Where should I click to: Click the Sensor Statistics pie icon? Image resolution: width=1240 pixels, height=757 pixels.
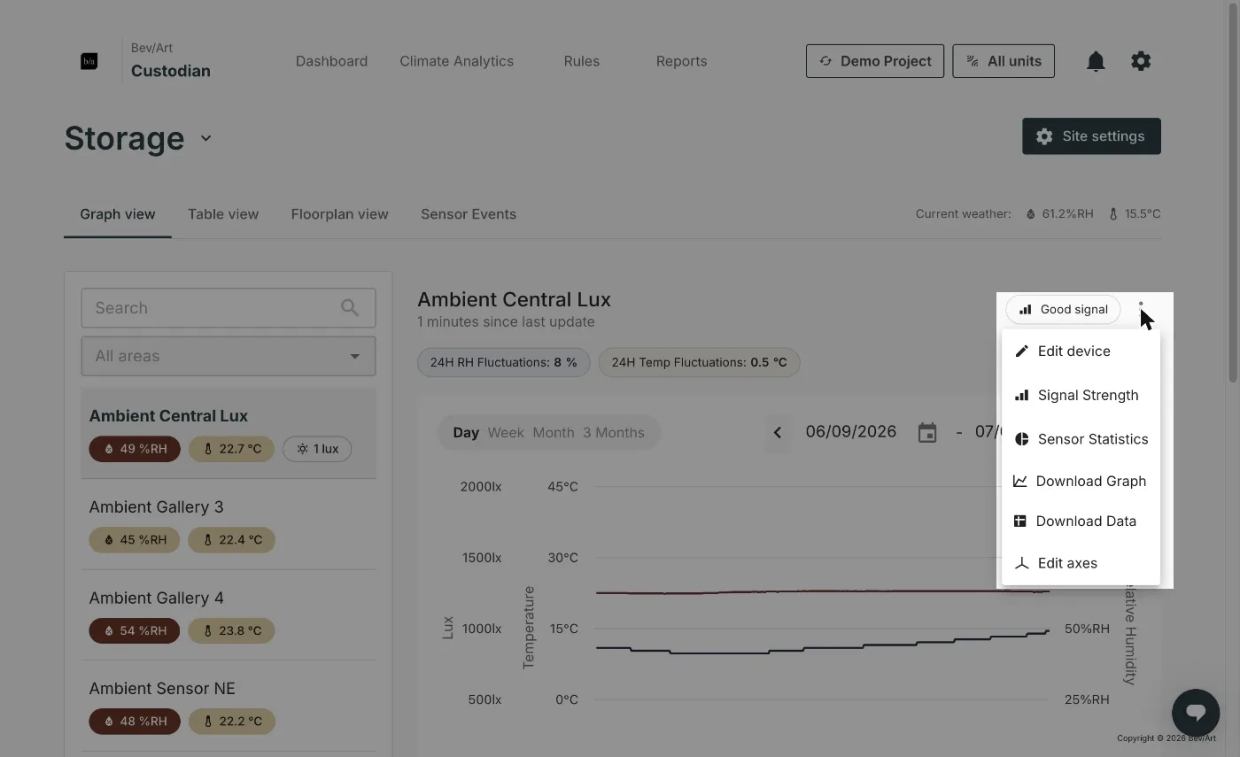[x=1021, y=439]
